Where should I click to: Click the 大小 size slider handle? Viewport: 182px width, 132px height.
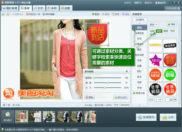point(105,88)
